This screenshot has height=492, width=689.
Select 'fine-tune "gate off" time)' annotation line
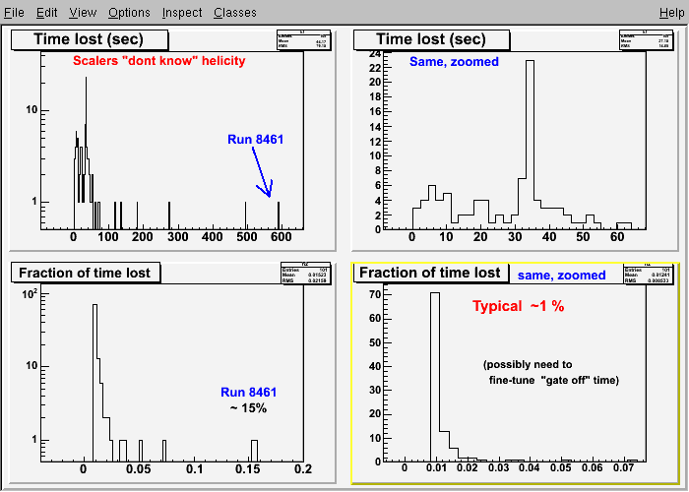553,380
